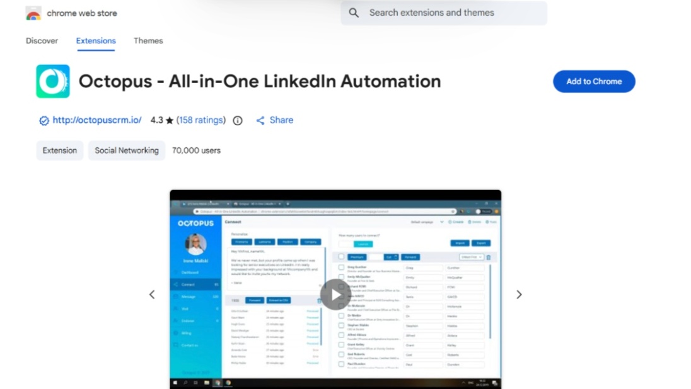This screenshot has width=691, height=389.
Task: Switch to the Themes tab
Action: (148, 40)
